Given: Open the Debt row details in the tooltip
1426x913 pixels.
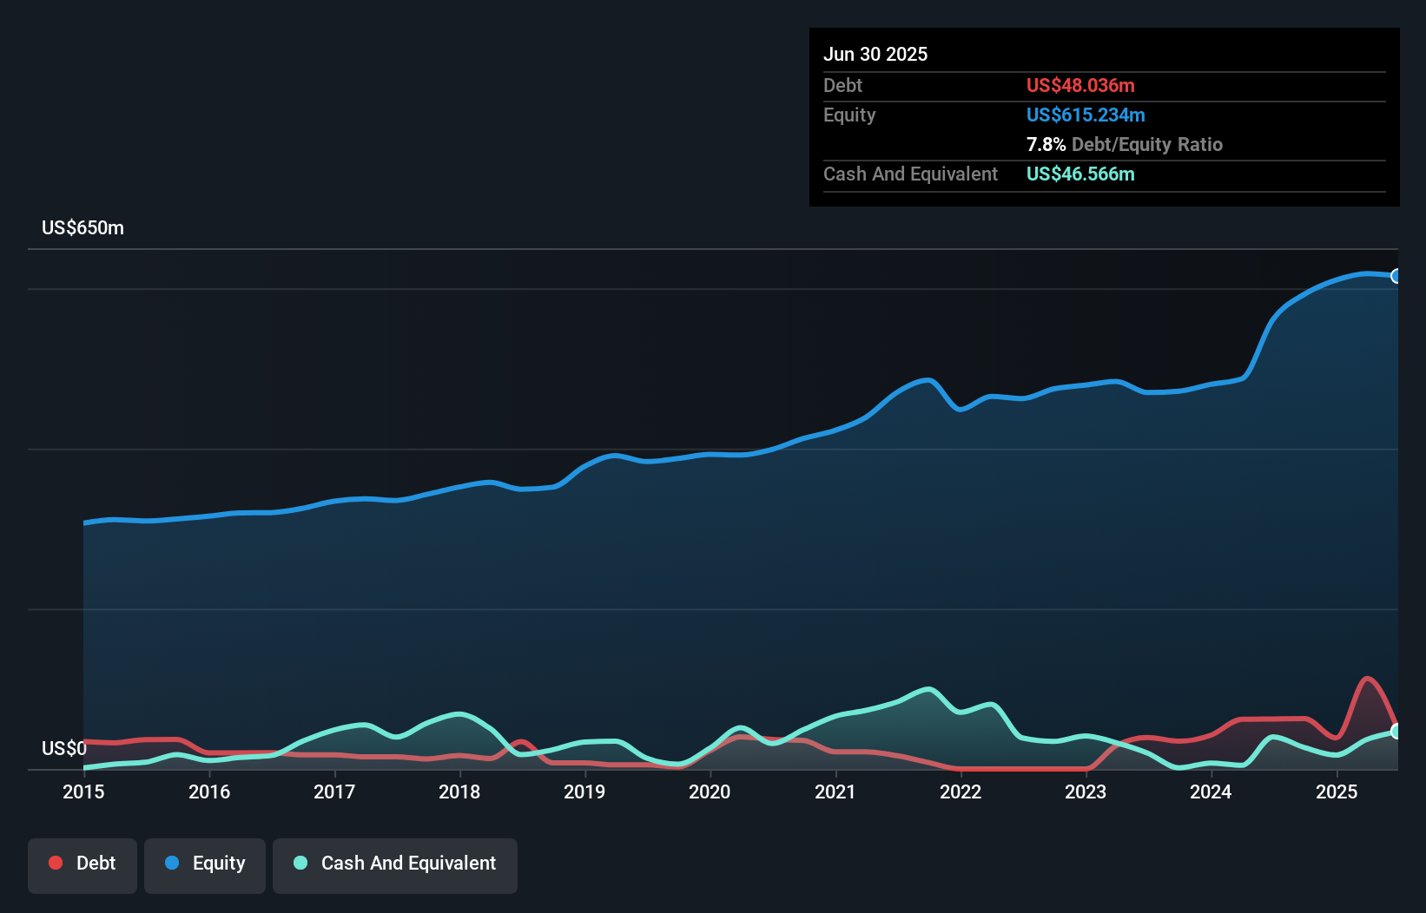Looking at the screenshot, I should (842, 85).
